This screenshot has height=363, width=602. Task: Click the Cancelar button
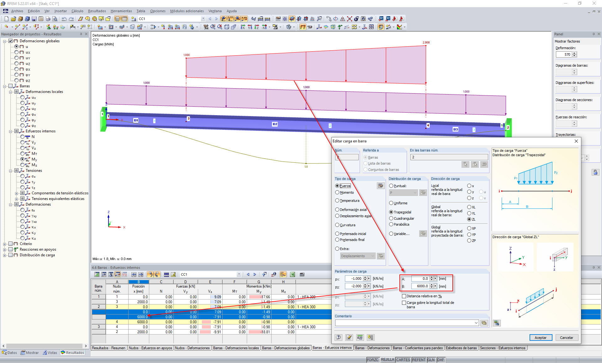point(566,338)
